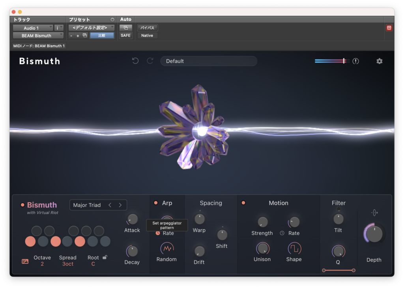Change the Root note value C
Screen dimensions: 404x288
(93, 264)
